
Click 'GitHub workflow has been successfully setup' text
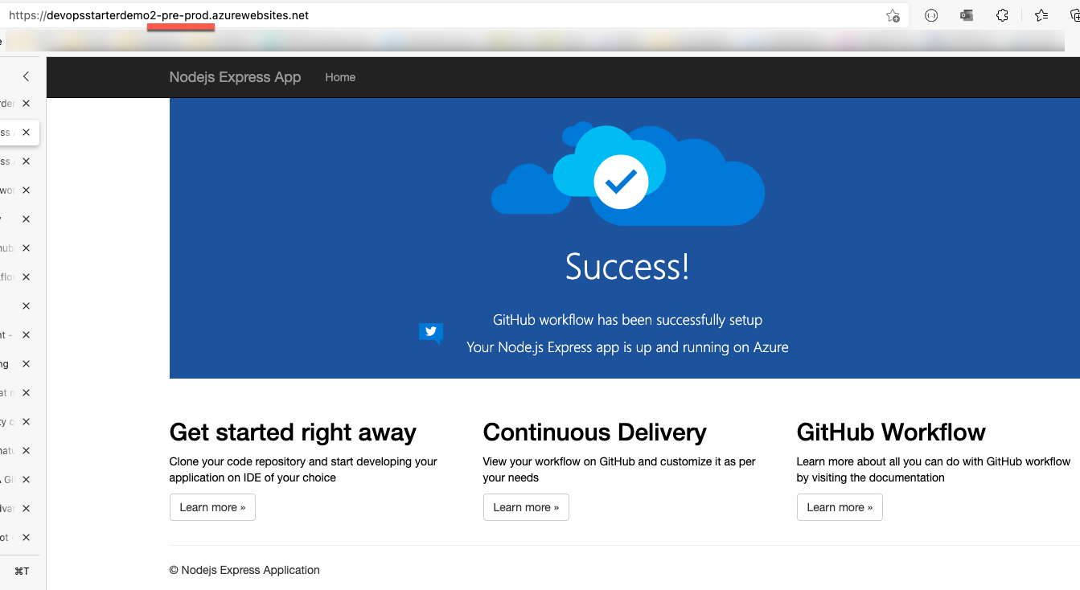[x=627, y=320]
